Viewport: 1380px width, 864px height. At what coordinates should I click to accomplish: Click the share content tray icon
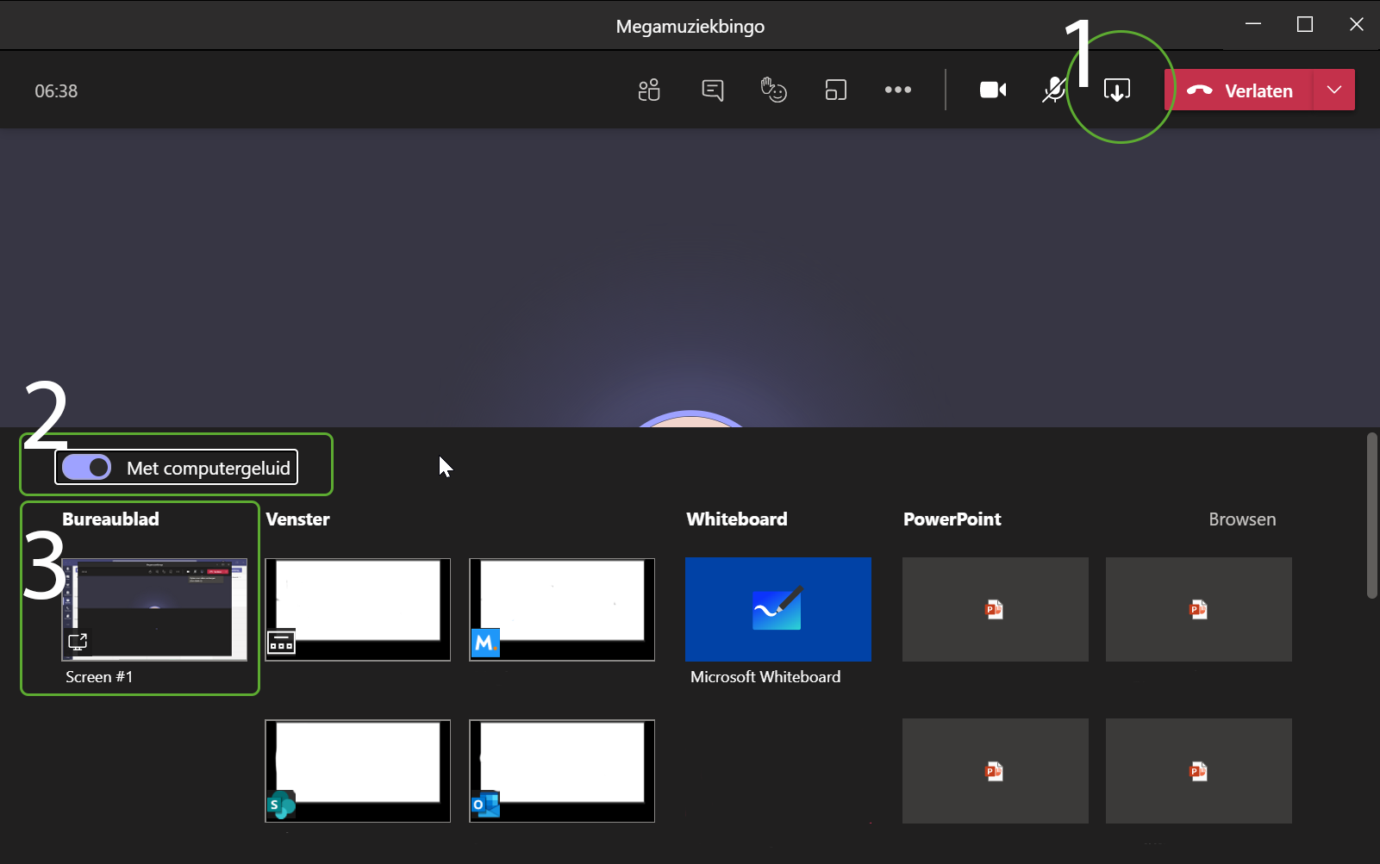click(x=1117, y=90)
